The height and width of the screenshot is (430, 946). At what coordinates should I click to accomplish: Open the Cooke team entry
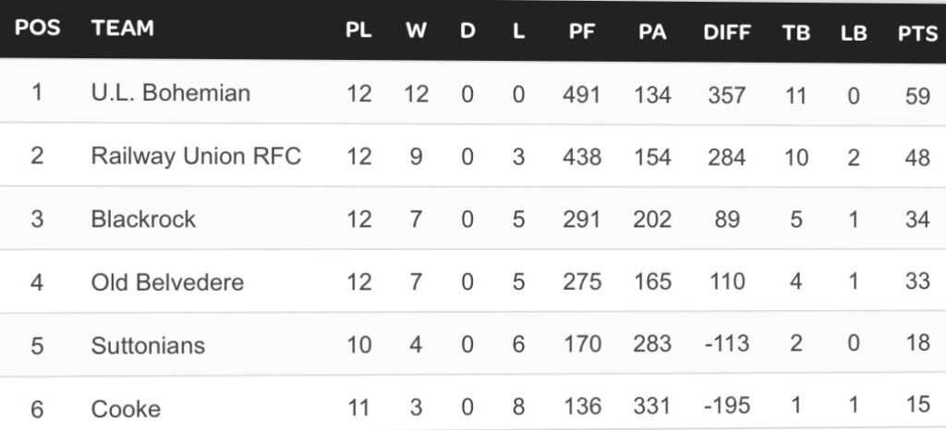126,408
